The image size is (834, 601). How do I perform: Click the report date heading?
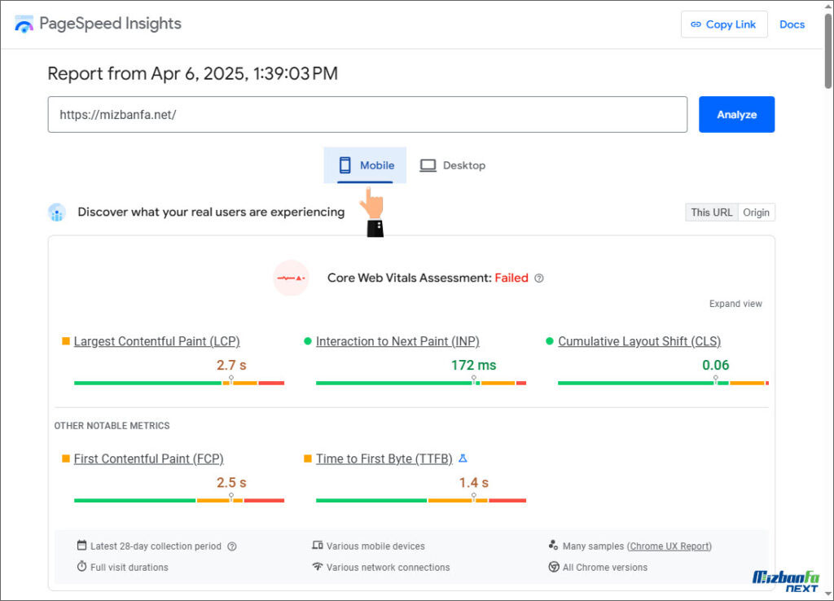click(x=192, y=73)
